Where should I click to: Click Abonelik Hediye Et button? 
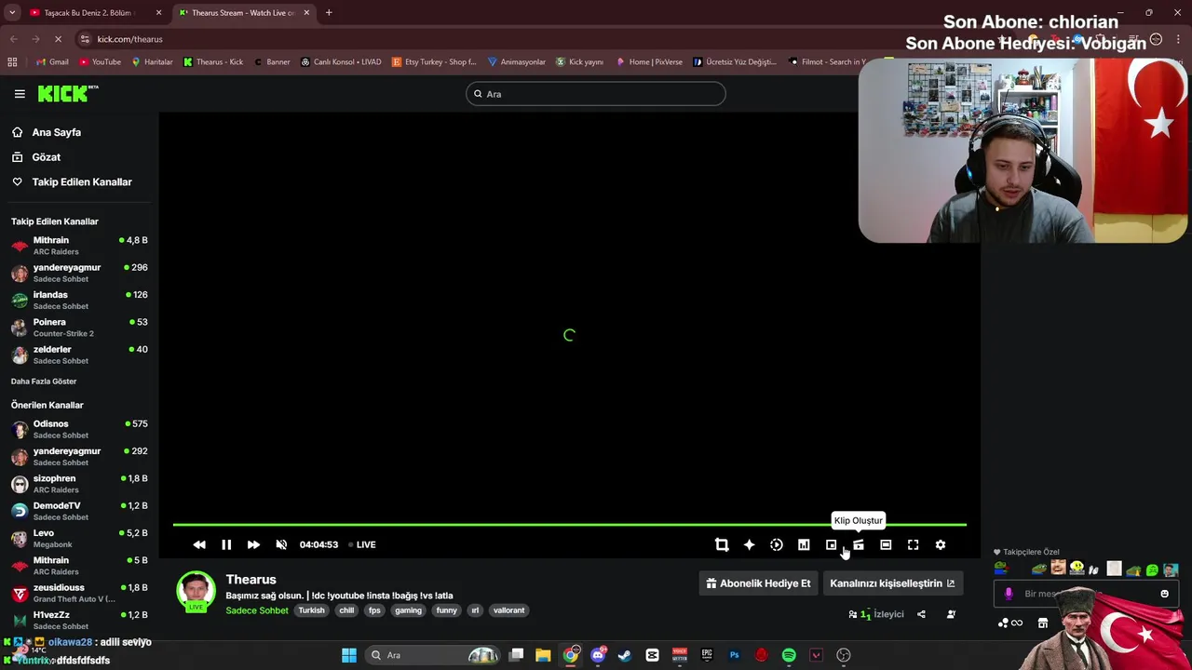759,583
